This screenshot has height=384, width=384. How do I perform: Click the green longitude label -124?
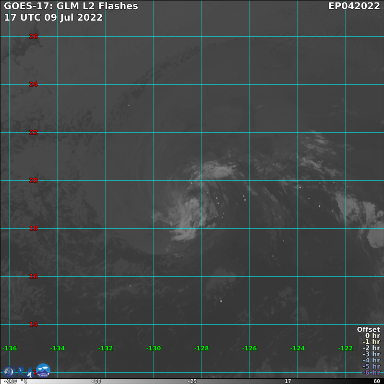pyautogui.click(x=297, y=348)
